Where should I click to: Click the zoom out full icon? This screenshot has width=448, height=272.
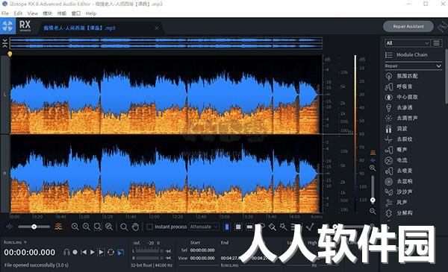pos(109,227)
